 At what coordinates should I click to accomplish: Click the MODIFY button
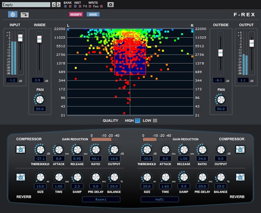click(75, 15)
